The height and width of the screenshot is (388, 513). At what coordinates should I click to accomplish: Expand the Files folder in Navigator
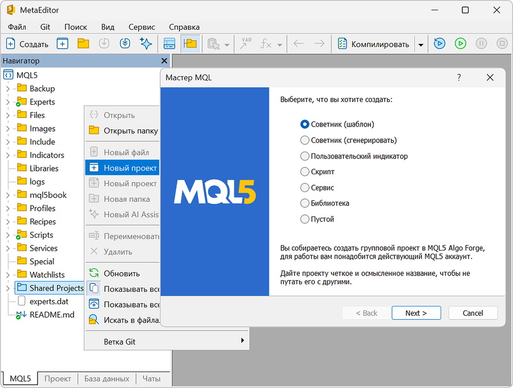click(x=8, y=115)
